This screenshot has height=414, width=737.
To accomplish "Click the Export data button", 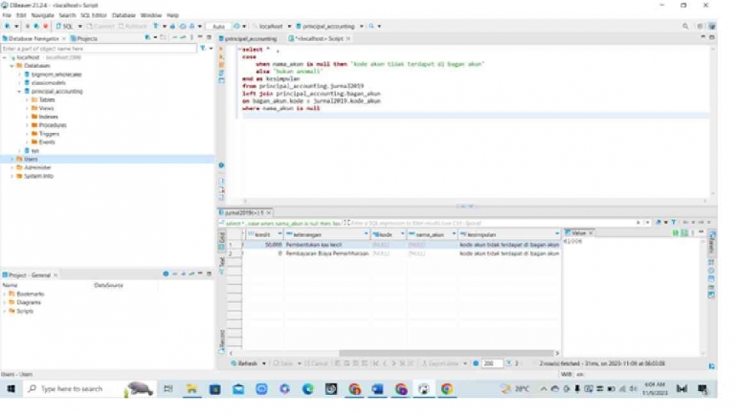I will [x=440, y=363].
